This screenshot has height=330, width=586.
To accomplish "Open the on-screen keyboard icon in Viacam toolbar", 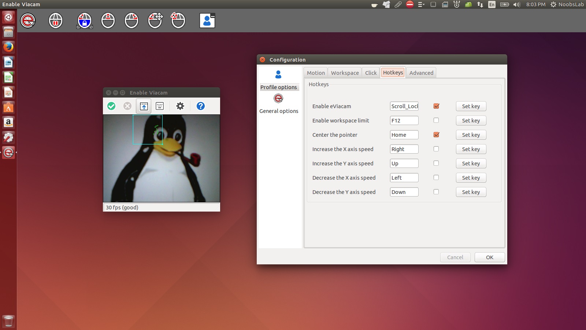I will click(160, 106).
